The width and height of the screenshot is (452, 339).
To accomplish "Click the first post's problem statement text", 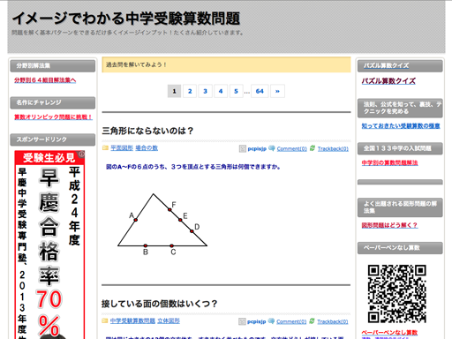I will tap(193, 167).
